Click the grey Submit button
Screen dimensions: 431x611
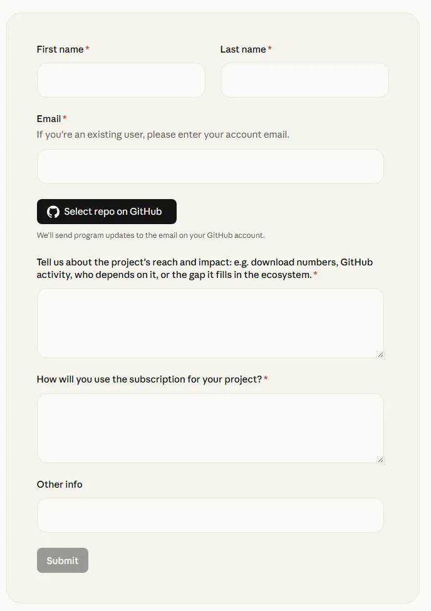(x=63, y=560)
